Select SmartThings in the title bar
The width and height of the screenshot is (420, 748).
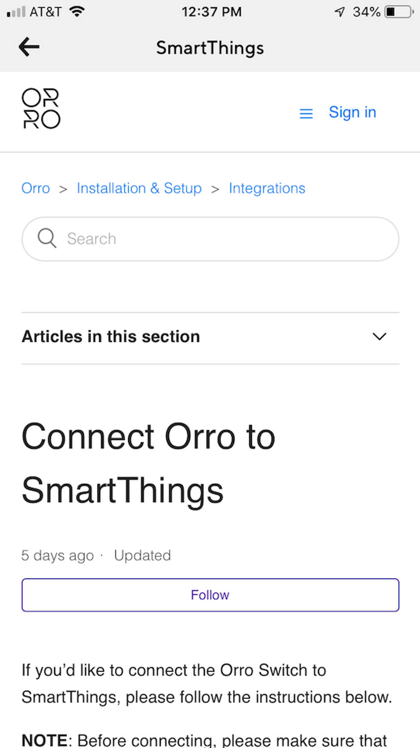(210, 48)
